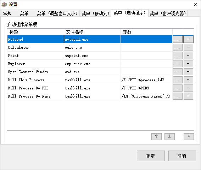The height and width of the screenshot is (170, 201).
Task: Click browse (...) for Kill Process By Name row
Action: tap(178, 96)
